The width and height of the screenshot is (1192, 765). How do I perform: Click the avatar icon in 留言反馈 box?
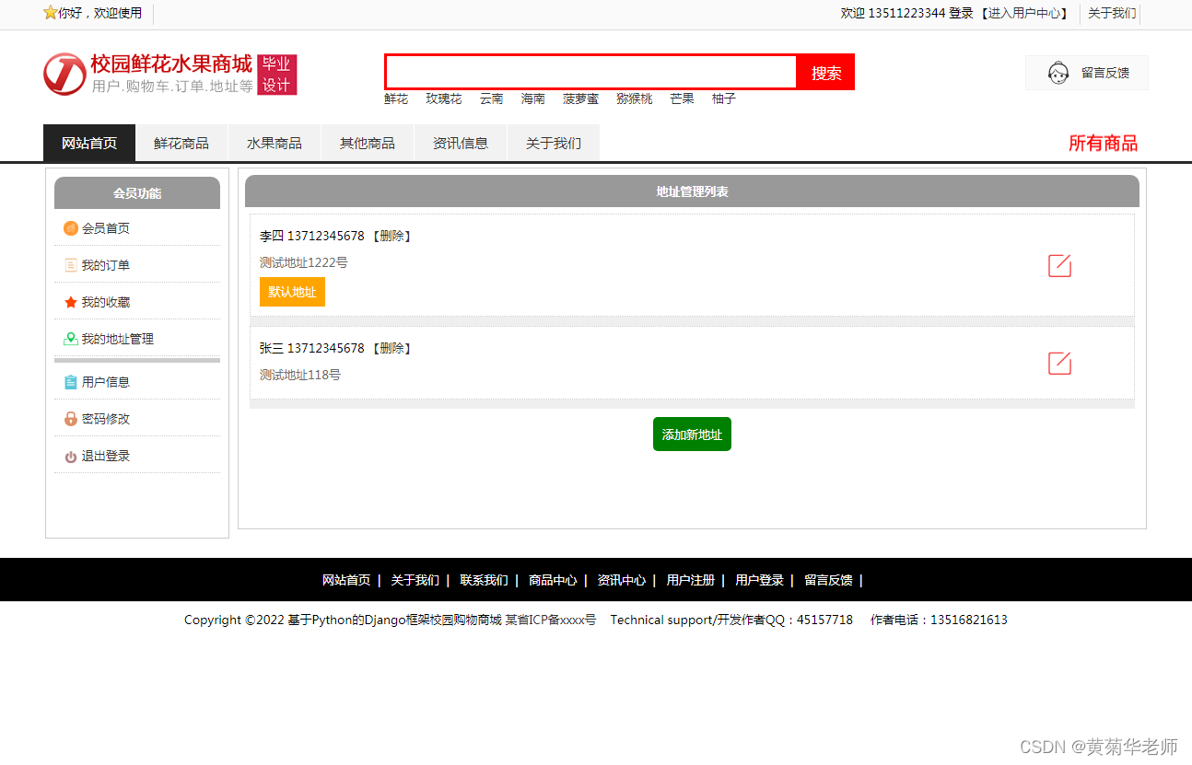pos(1058,73)
